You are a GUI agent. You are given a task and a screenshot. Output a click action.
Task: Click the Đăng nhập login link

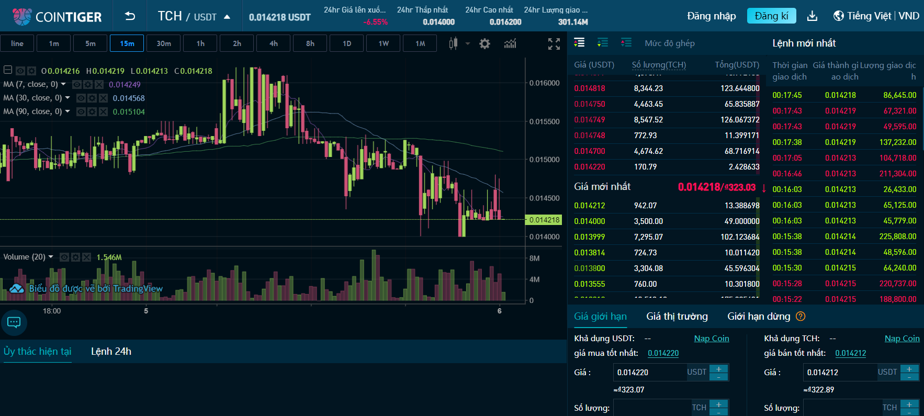tap(711, 16)
